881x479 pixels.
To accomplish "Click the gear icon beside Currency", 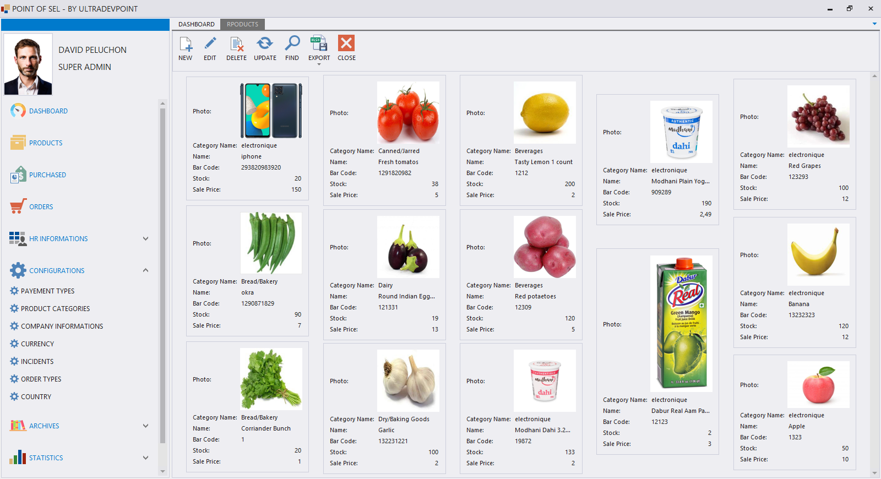I will pyautogui.click(x=14, y=344).
